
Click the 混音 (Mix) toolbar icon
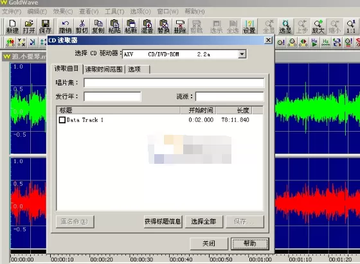147,26
